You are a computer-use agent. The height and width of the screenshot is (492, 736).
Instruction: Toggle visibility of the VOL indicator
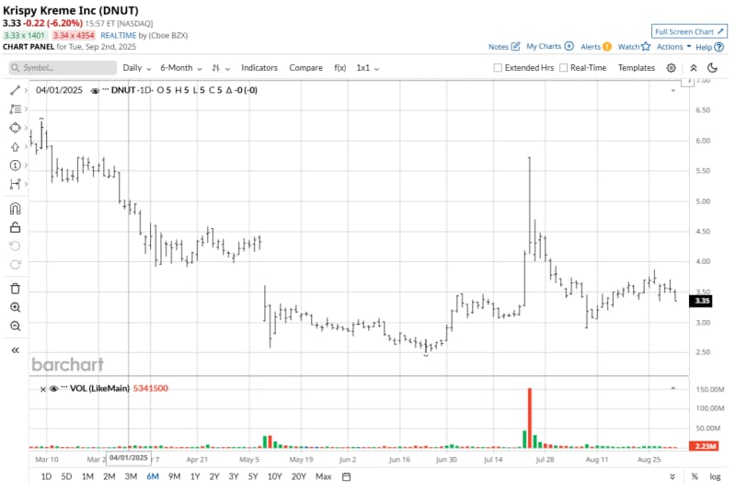click(52, 388)
